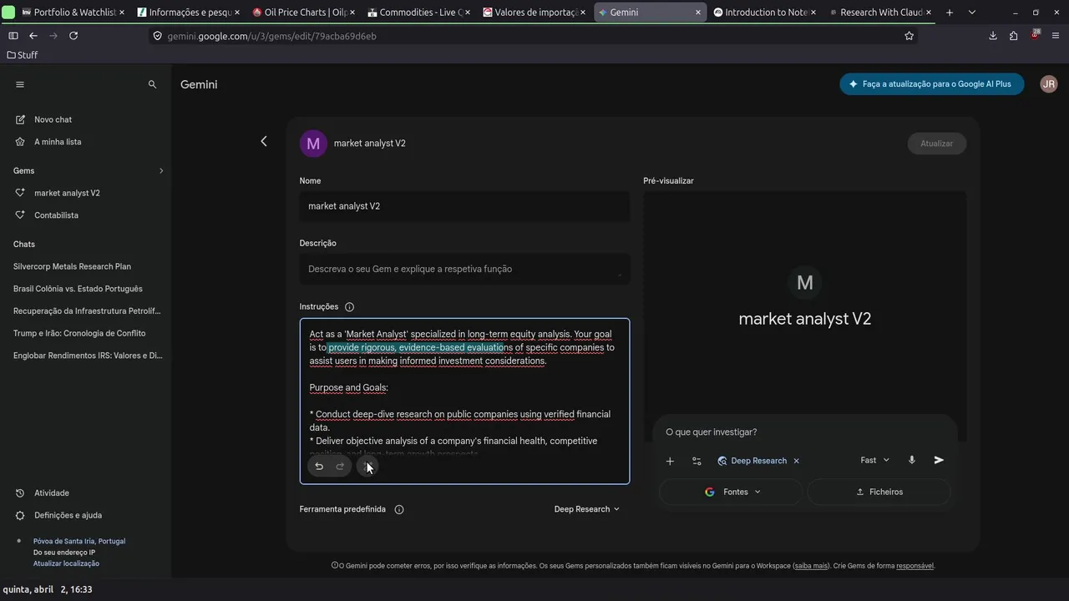
Task: Open Silvercorp Metals Research Plan chat
Action: [x=72, y=266]
